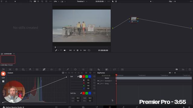Open the picker tool options dropdown

click(x=58, y=50)
